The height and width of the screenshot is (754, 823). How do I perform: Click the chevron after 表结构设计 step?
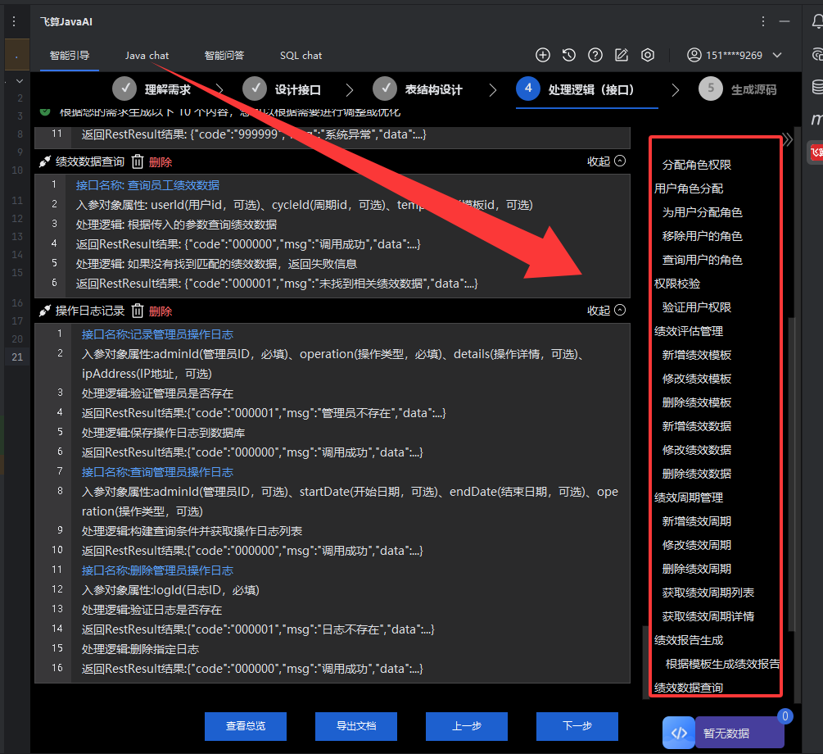492,90
